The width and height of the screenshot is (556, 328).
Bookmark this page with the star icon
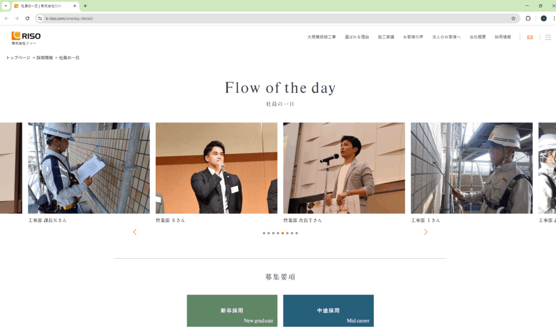click(x=513, y=18)
